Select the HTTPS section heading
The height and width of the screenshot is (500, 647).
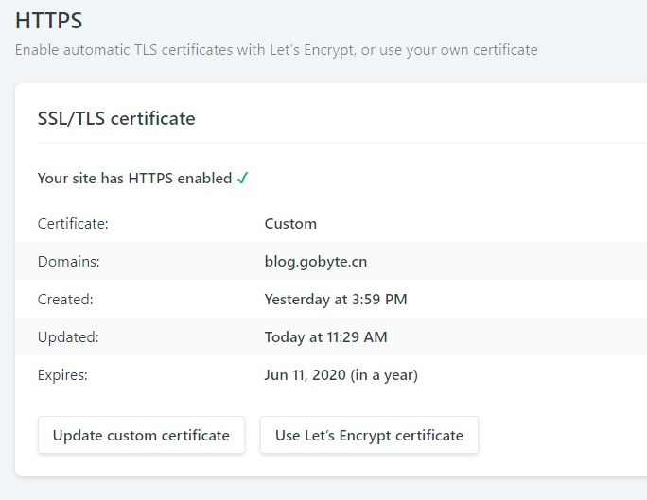(x=48, y=21)
